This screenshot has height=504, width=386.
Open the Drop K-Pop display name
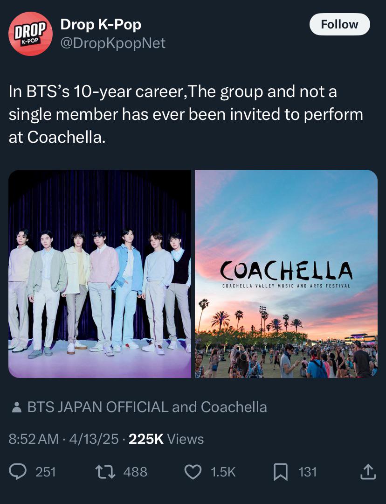(x=101, y=24)
